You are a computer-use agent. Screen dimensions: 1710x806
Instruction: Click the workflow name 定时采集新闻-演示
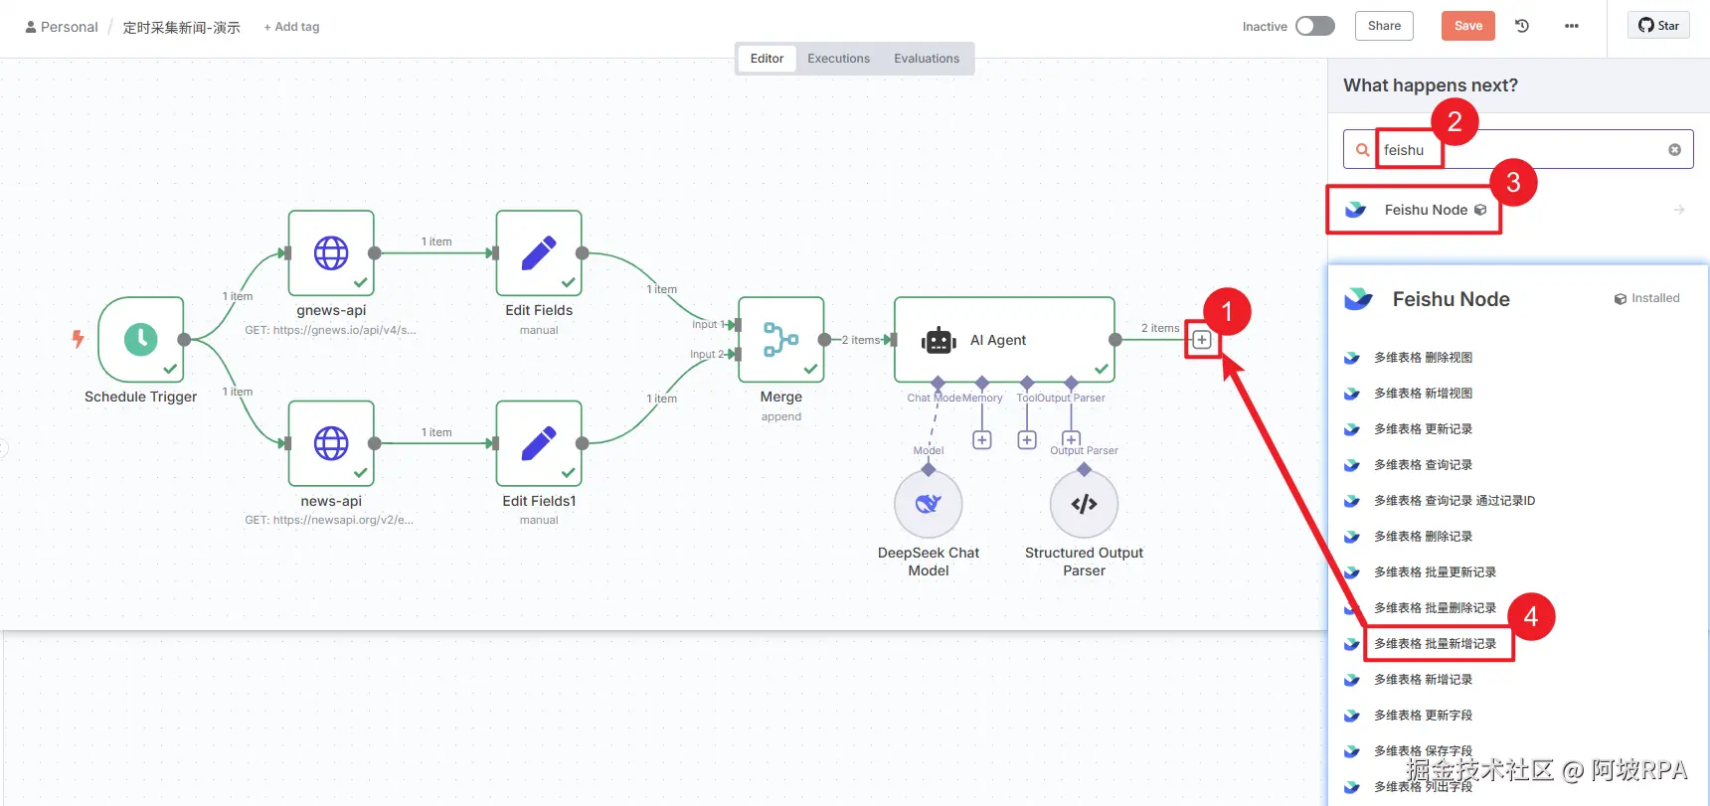click(182, 27)
